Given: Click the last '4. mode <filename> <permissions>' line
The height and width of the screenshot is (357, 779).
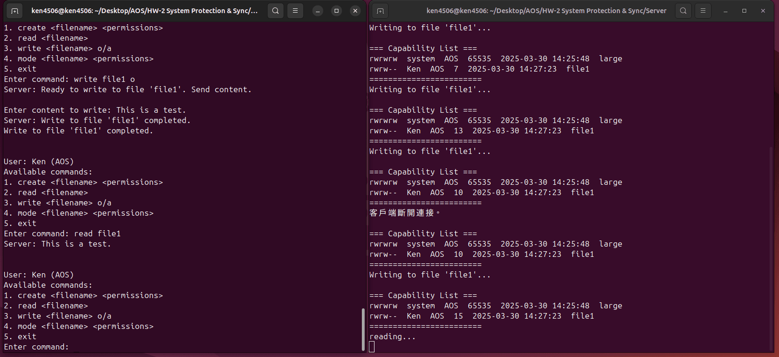Looking at the screenshot, I should 78,327.
